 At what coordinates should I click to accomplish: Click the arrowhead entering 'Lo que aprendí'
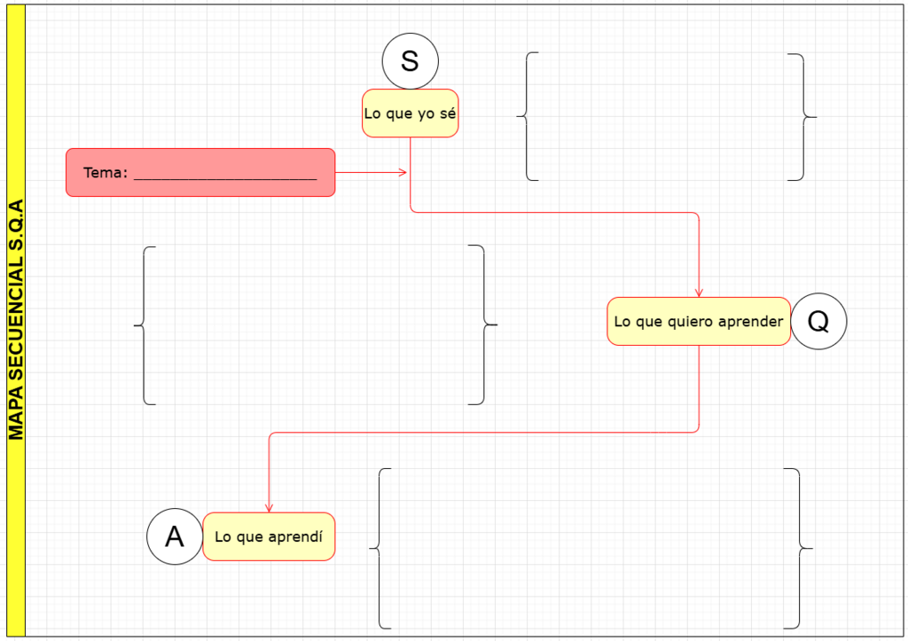269,508
